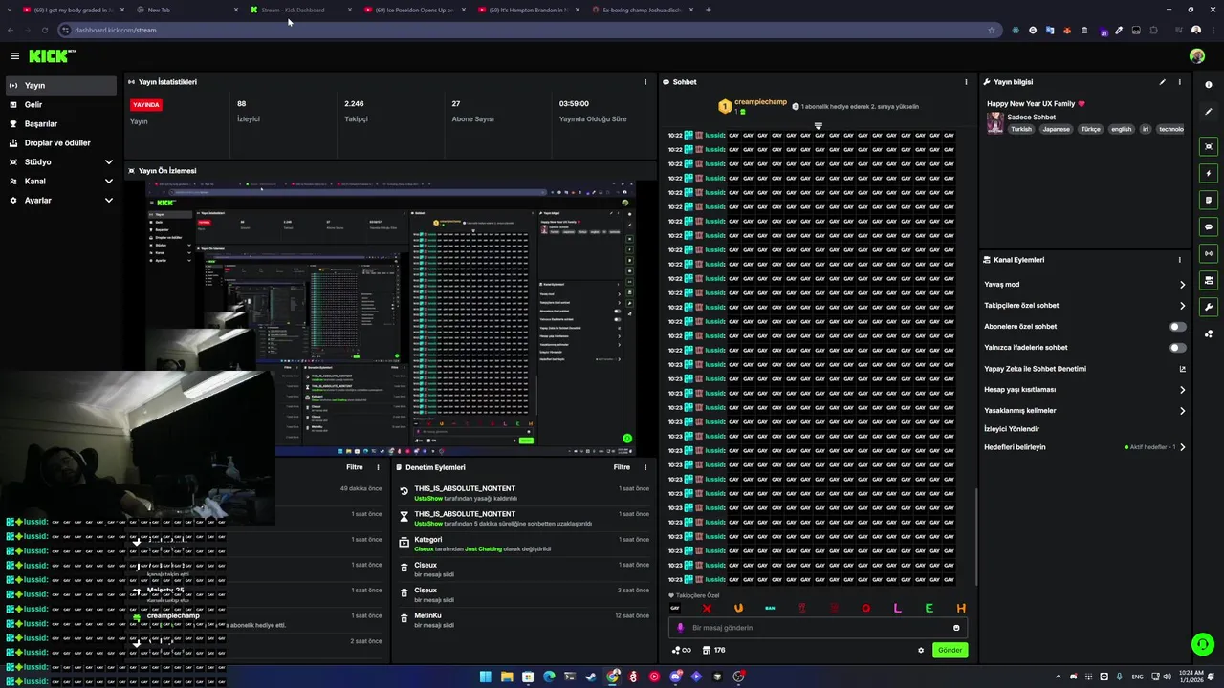Click the info icon in the right rail
Screen dimensions: 1224x688
coord(1209,85)
